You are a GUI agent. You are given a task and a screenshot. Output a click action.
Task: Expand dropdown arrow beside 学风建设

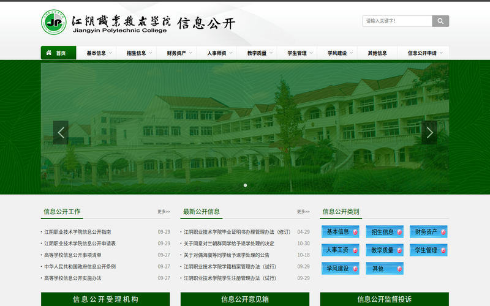351,53
